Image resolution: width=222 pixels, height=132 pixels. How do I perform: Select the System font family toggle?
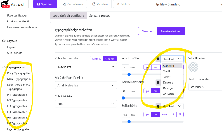tap(96, 59)
